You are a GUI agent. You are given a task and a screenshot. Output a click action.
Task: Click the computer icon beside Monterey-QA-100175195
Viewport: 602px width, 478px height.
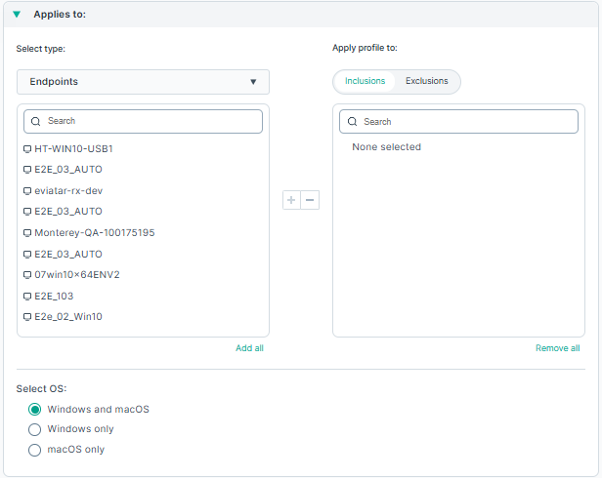click(27, 233)
